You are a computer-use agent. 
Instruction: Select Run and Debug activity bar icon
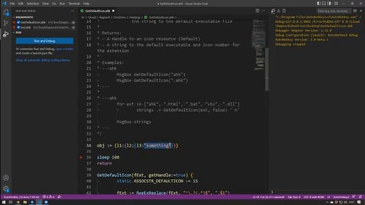6,34
